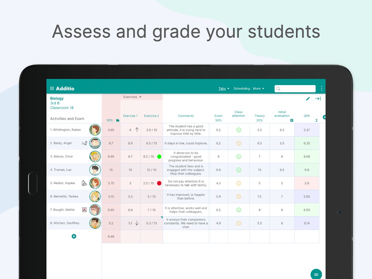Open the Tabs dropdown
Viewport: 372px width, 279px height.
click(x=224, y=89)
